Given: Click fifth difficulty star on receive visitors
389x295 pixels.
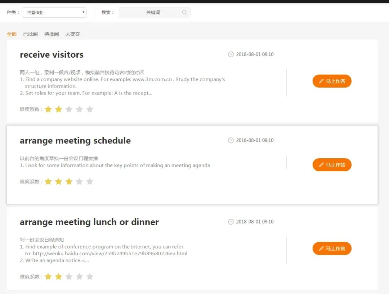Looking at the screenshot, I should point(90,109).
